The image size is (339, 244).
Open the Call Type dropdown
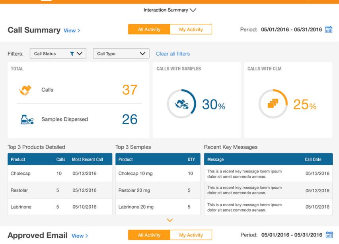pos(121,53)
